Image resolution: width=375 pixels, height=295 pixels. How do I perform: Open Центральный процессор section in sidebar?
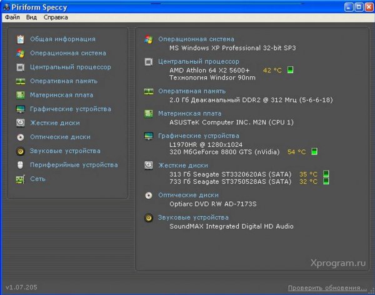tap(71, 67)
